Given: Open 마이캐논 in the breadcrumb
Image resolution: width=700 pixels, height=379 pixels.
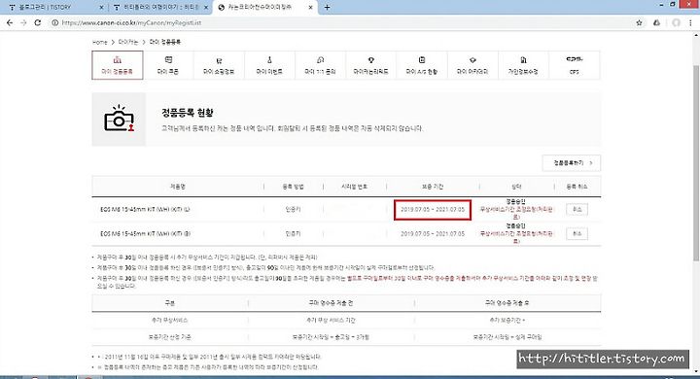Looking at the screenshot, I should coord(128,42).
